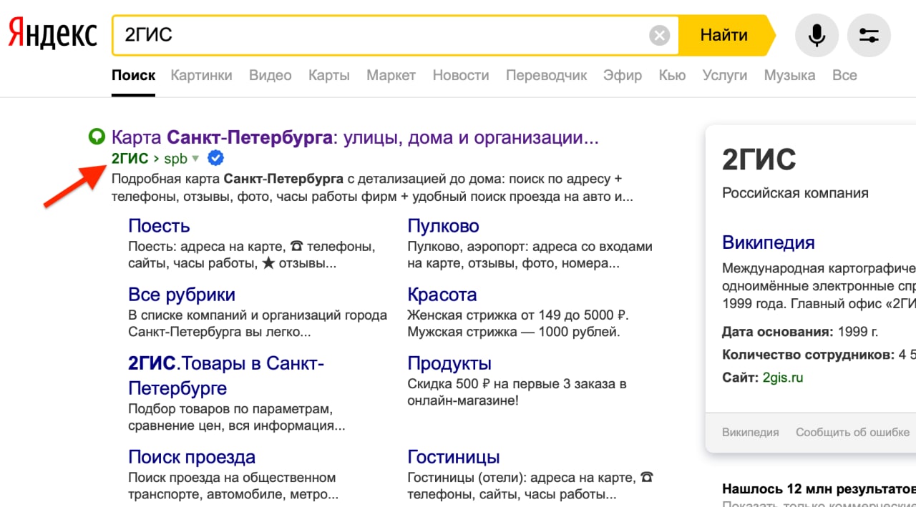Open the Все рубрики sitelink
This screenshot has width=916, height=507.
pyautogui.click(x=182, y=295)
